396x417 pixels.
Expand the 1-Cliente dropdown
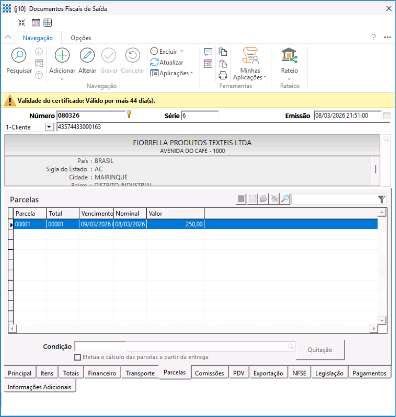(48, 127)
